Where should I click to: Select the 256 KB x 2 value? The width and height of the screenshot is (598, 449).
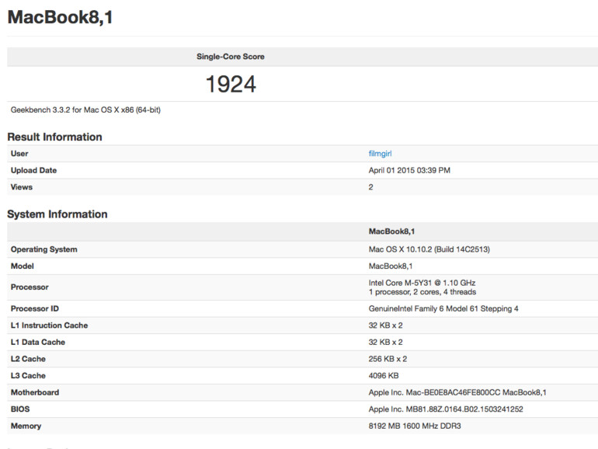[x=388, y=359]
